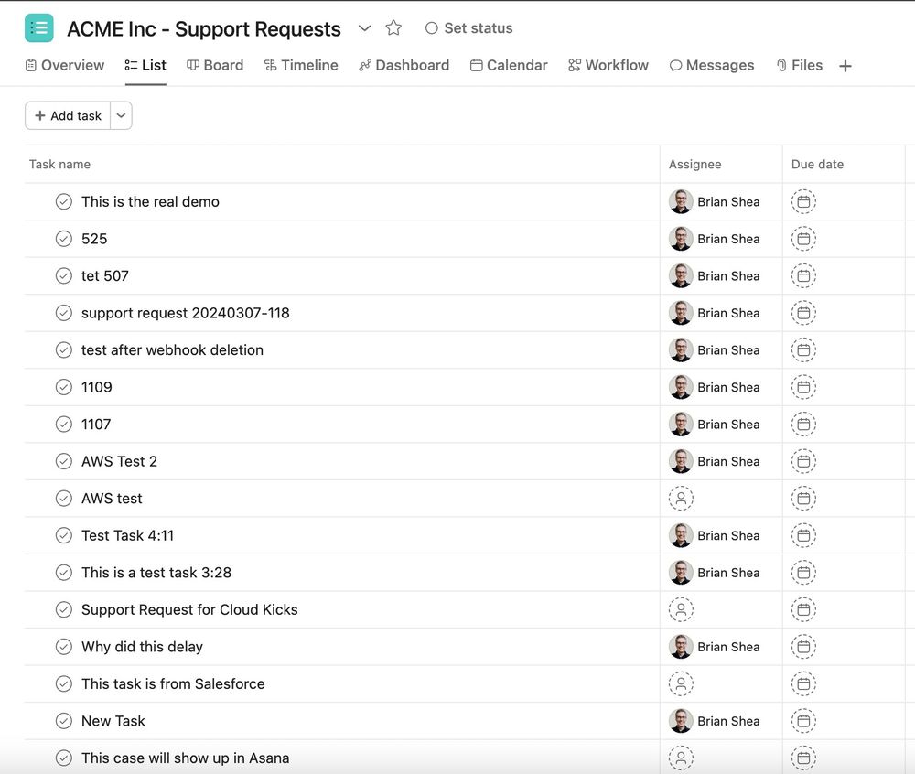Viewport: 915px width, 774px height.
Task: Open the Dashboard tab
Action: [x=404, y=65]
